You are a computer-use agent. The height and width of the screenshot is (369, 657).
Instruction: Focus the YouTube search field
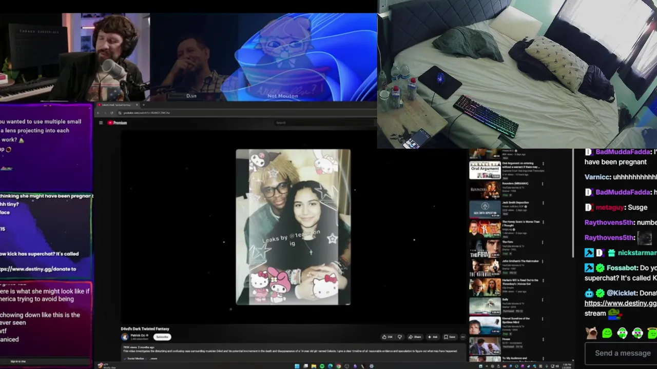tap(324, 122)
